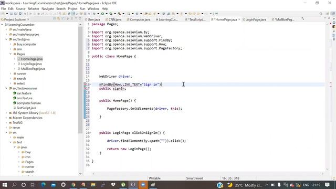Open Windows Start menu

click(4, 185)
